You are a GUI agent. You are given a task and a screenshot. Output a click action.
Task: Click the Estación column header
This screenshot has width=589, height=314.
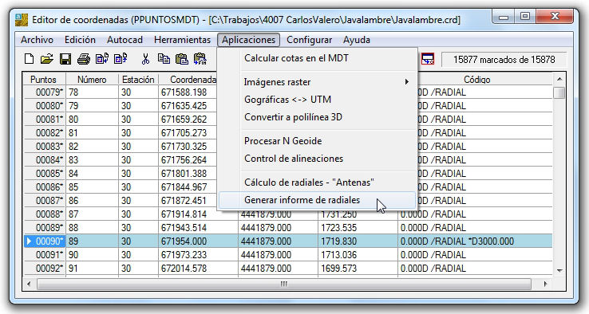tap(138, 80)
